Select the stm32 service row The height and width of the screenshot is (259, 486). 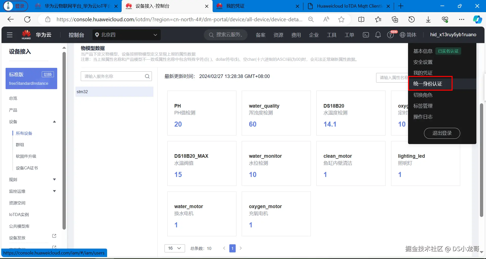(114, 92)
